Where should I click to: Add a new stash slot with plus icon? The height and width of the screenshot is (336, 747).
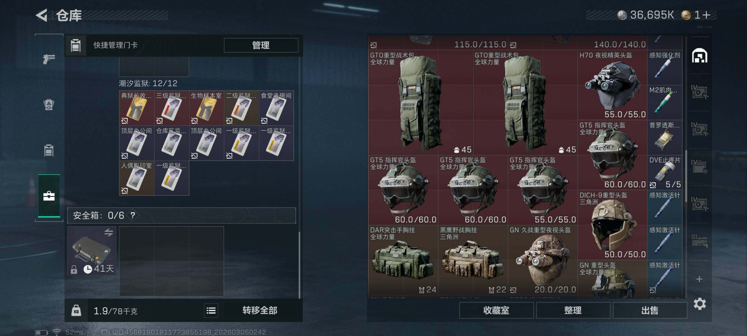pyautogui.click(x=699, y=279)
